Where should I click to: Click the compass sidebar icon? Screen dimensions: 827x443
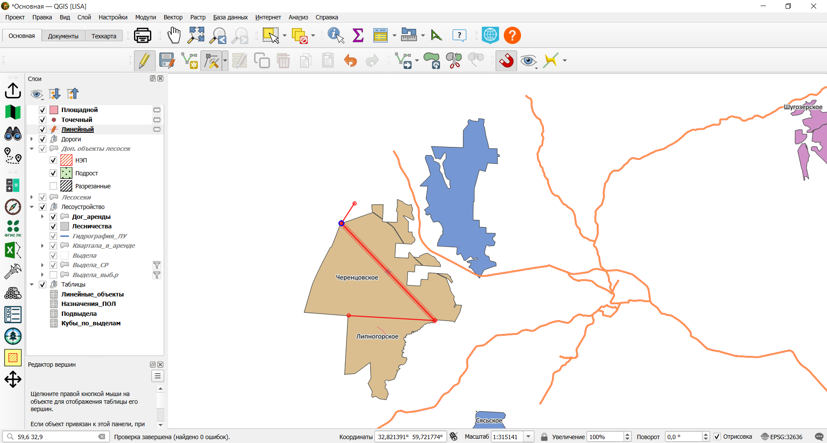[13, 207]
